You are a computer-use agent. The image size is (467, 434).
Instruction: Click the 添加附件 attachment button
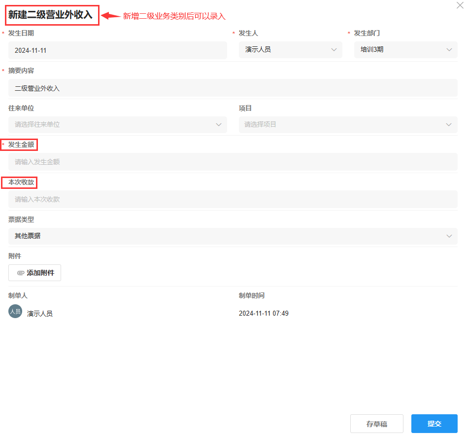(34, 272)
